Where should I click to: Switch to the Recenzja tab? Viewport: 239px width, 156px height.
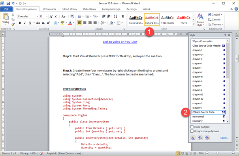(x=132, y=9)
